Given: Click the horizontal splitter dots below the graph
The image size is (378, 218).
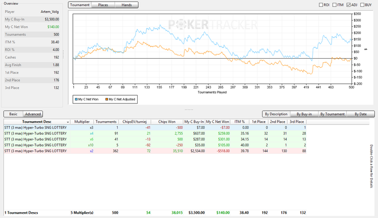Looking at the screenshot, I should (x=188, y=109).
